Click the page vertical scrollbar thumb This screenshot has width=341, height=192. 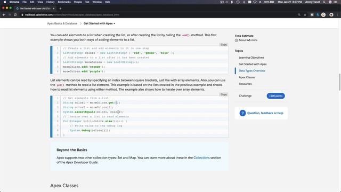pyautogui.click(x=339, y=82)
